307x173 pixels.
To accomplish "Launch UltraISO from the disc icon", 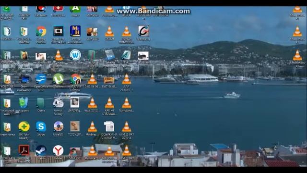I will (58, 127).
